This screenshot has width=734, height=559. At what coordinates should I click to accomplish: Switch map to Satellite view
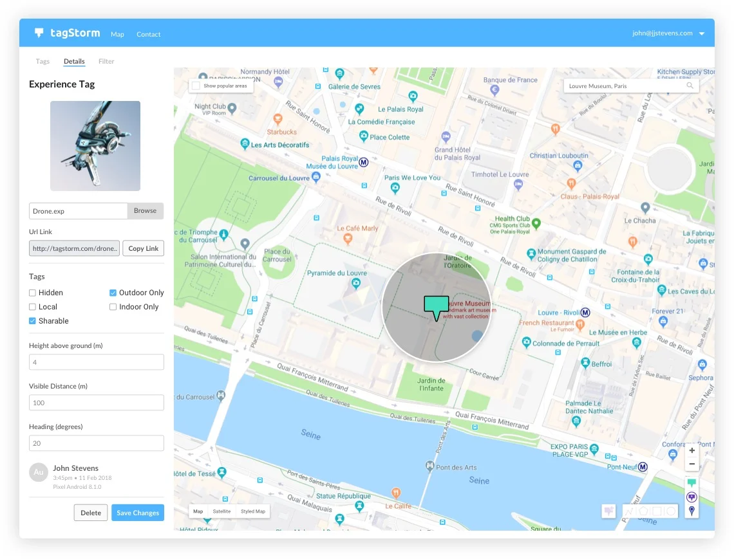pos(221,511)
